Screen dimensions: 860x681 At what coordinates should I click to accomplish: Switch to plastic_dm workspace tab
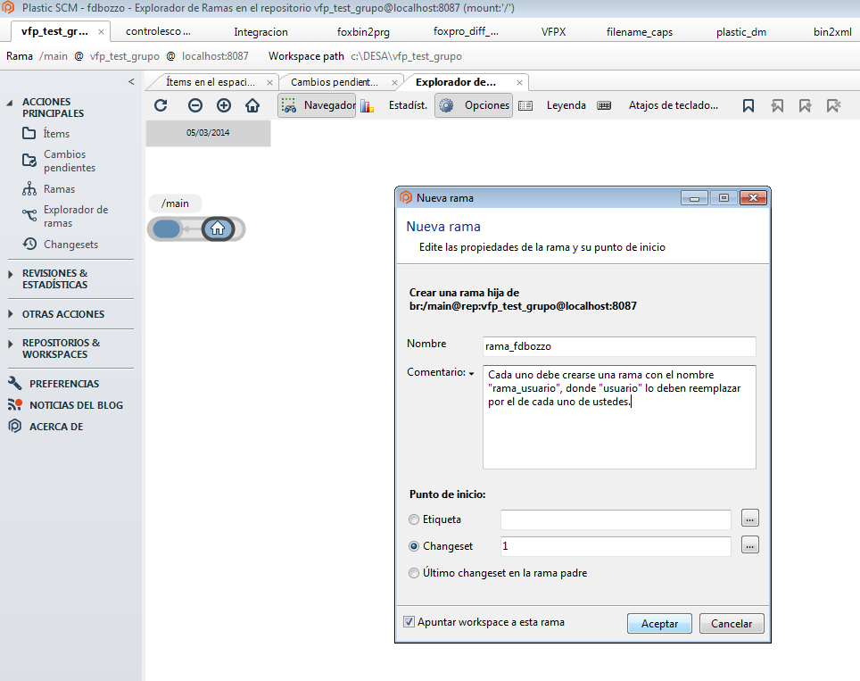pos(741,32)
